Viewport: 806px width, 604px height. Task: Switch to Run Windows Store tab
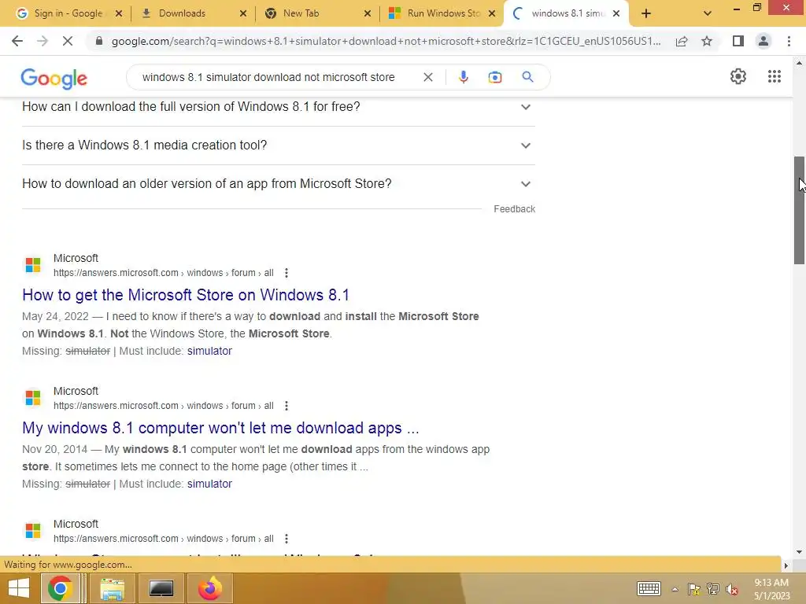442,13
